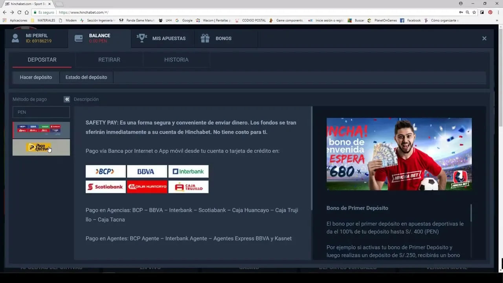Bookmark this page with the star icon
The image size is (503, 283).
tap(474, 12)
